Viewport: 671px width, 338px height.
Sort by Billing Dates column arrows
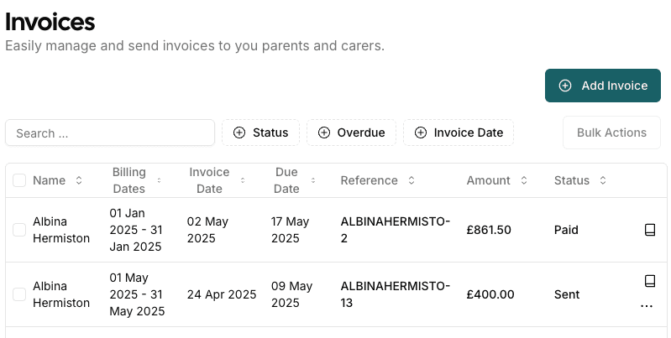pos(160,180)
